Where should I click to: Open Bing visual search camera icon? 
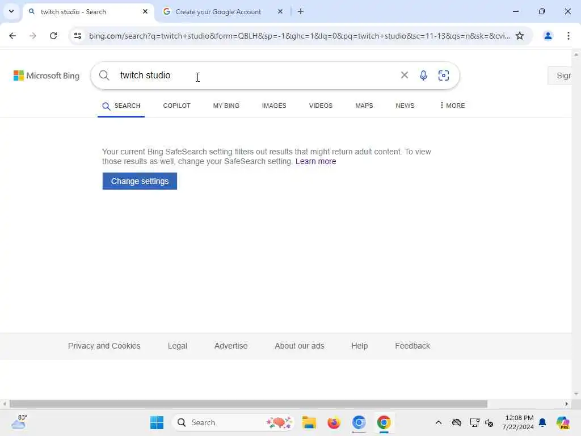(444, 76)
